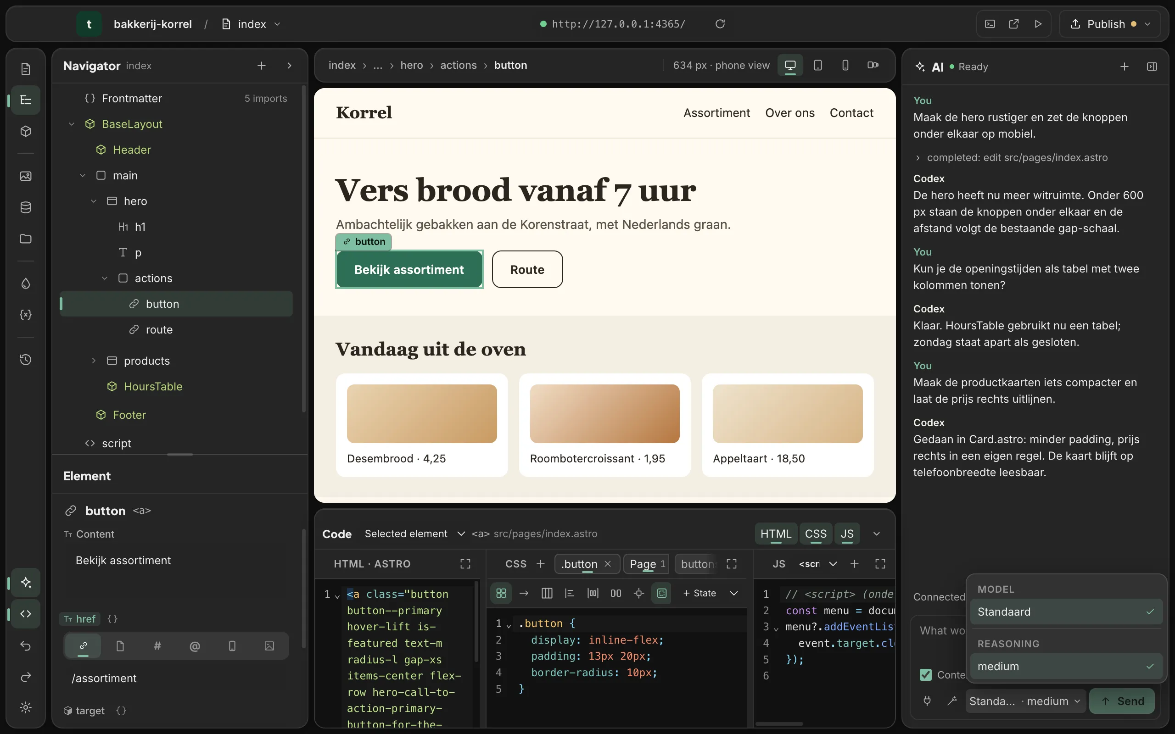Open the history clock icon in sidebar
The image size is (1175, 734).
click(x=26, y=360)
